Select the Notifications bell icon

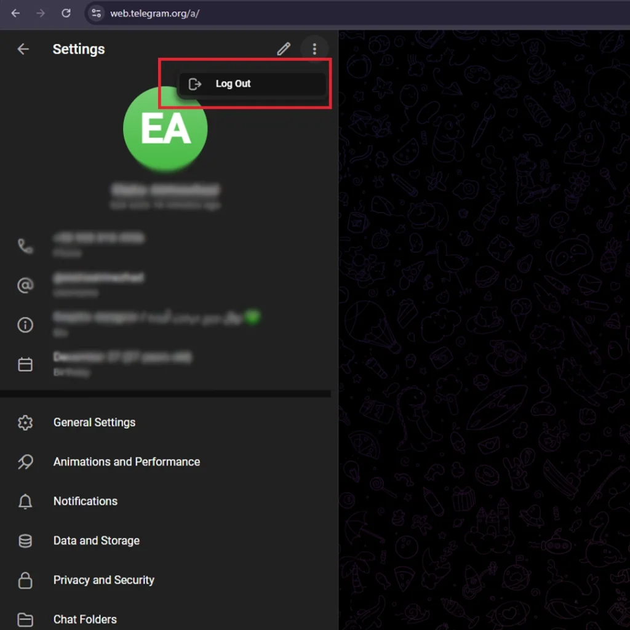point(25,501)
